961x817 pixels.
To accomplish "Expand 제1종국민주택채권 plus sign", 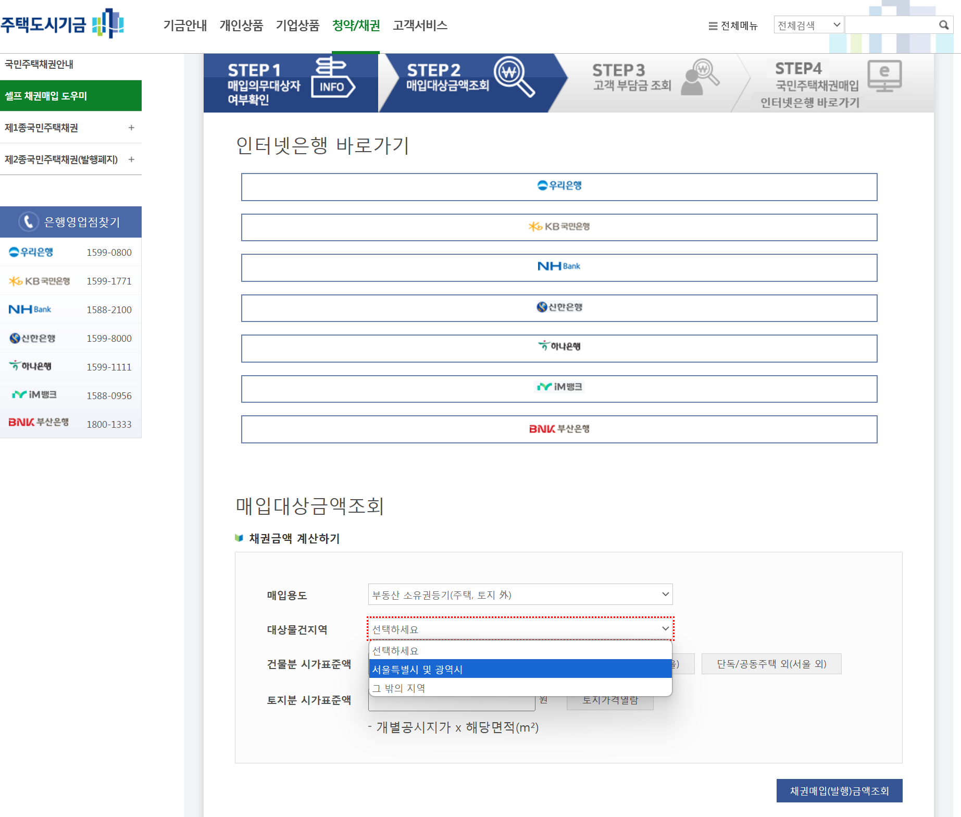I will tap(131, 128).
